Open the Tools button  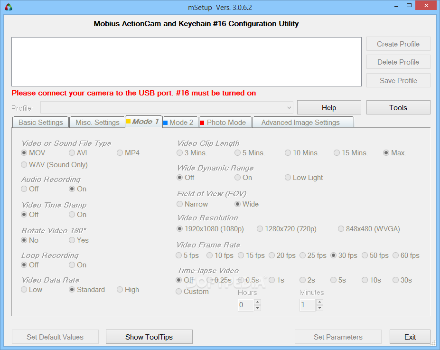[398, 107]
